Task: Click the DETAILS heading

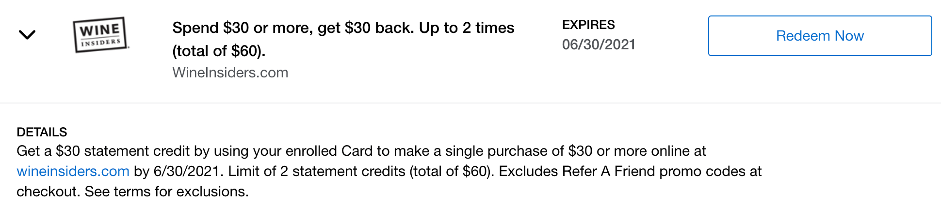Action: [x=42, y=132]
